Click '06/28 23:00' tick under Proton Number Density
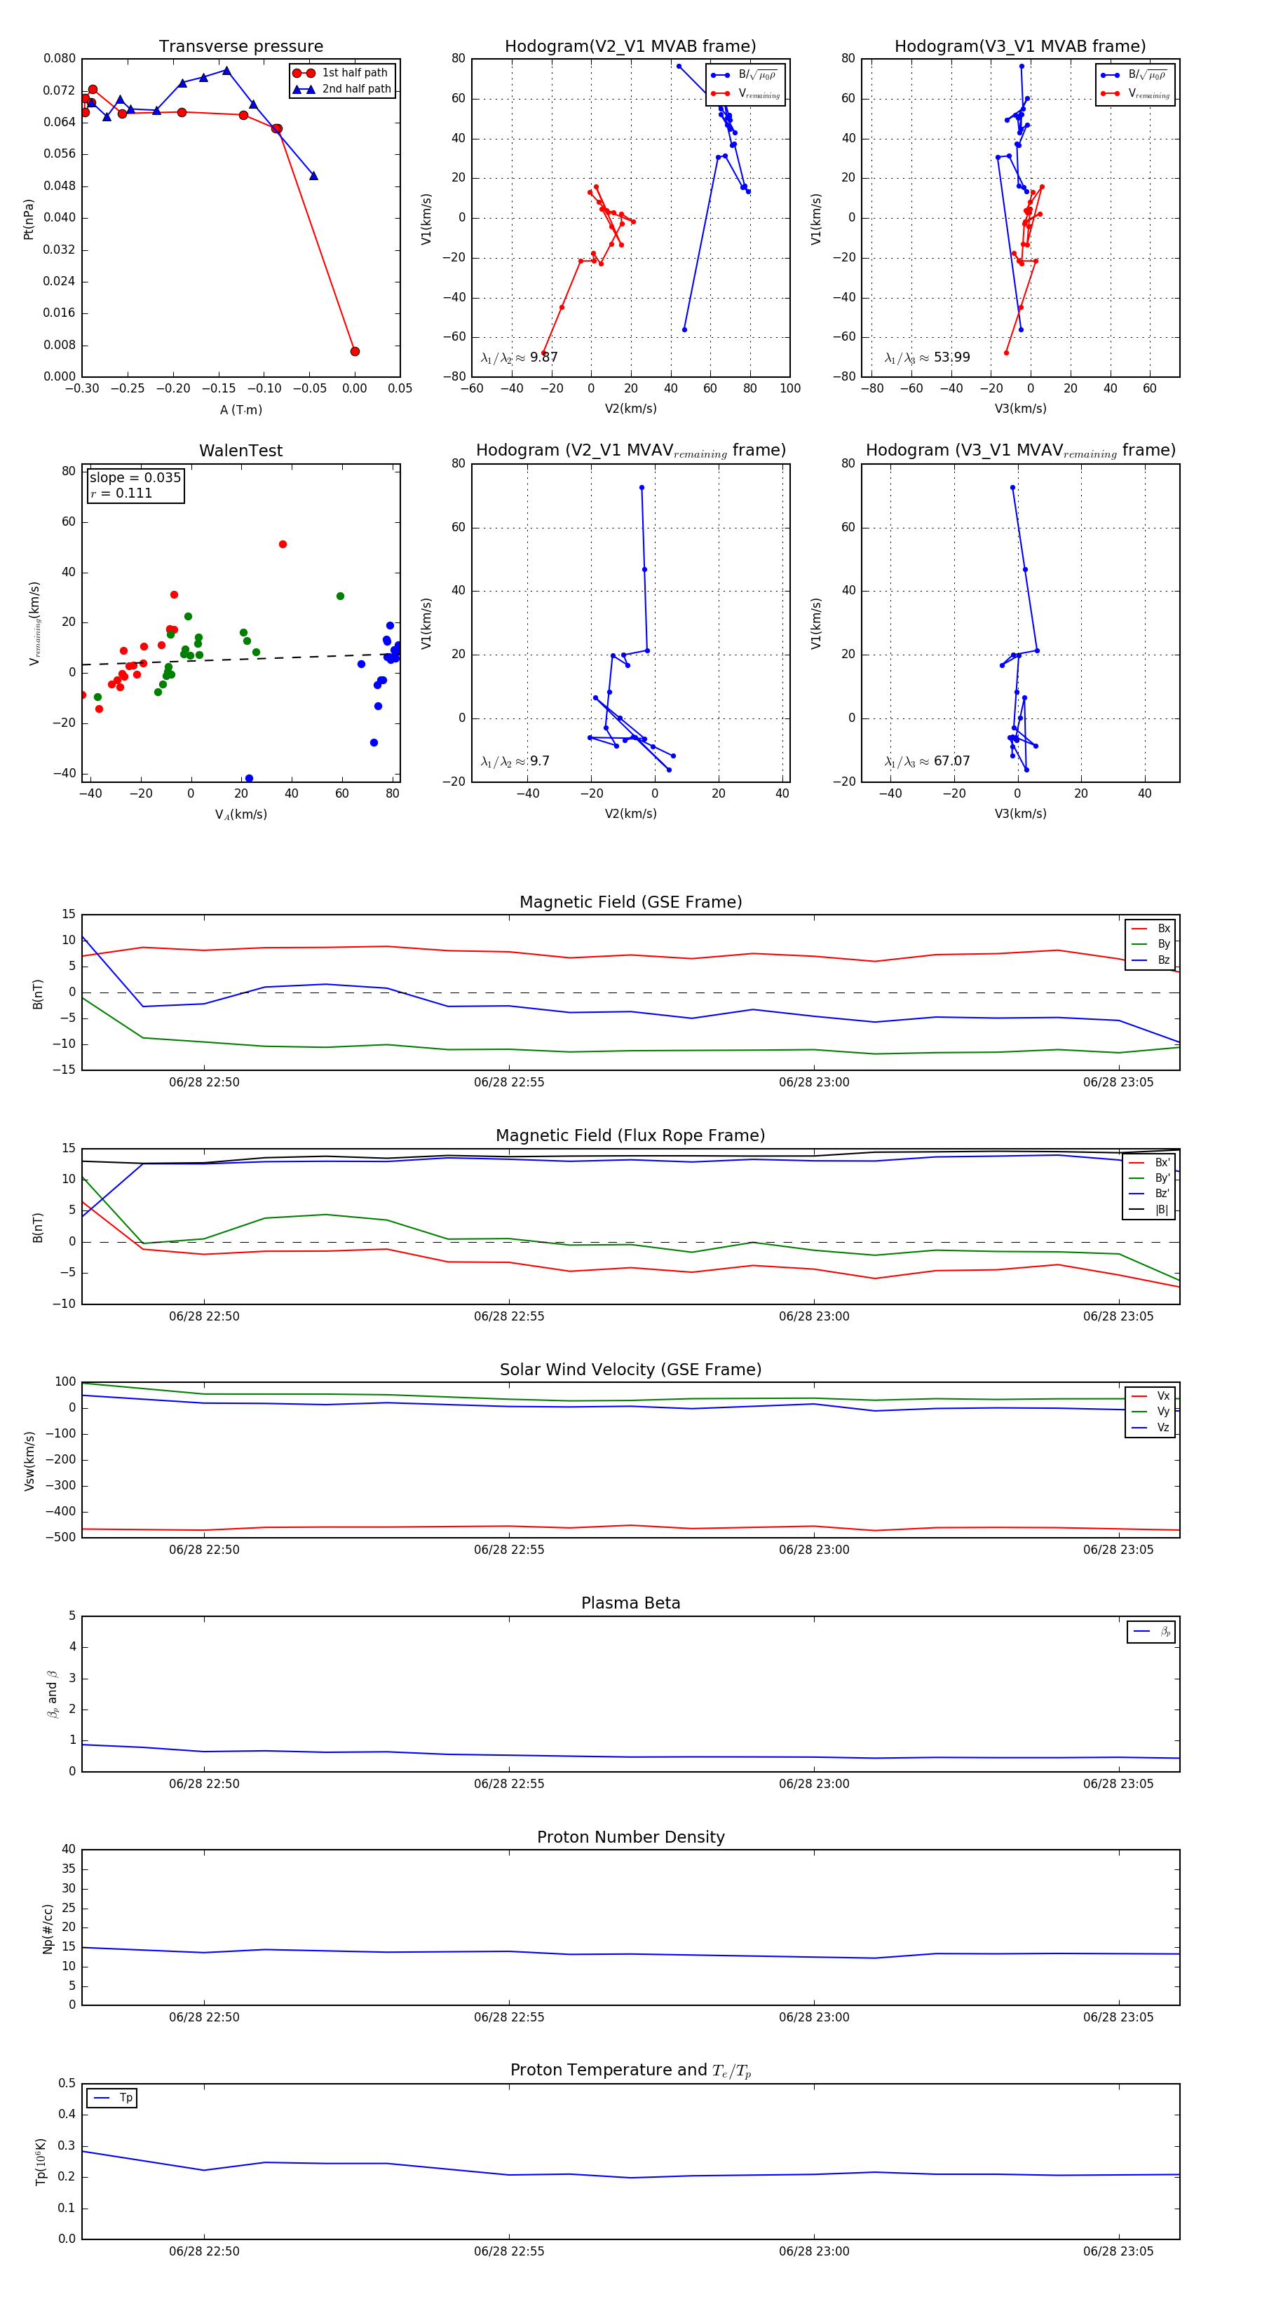 814,2018
